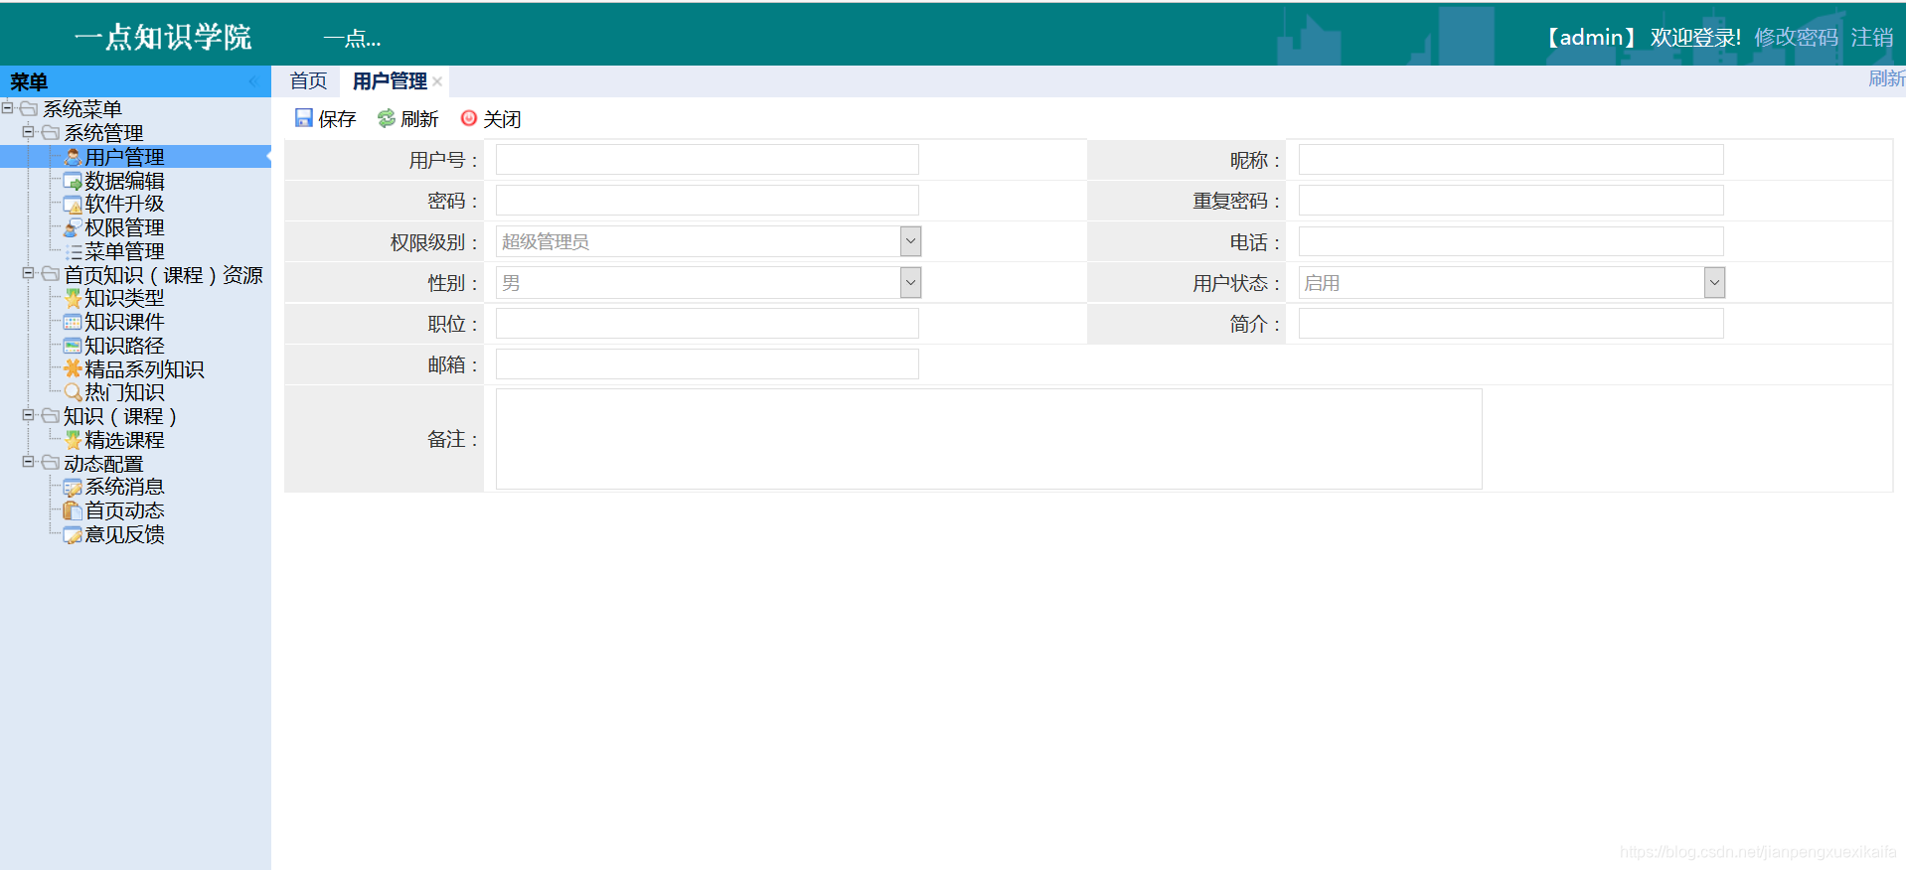Click the 精品系列知识 orange star icon

73,369
